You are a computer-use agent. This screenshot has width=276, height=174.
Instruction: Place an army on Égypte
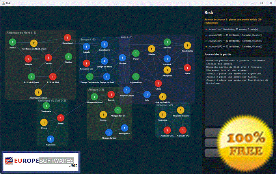(111, 95)
